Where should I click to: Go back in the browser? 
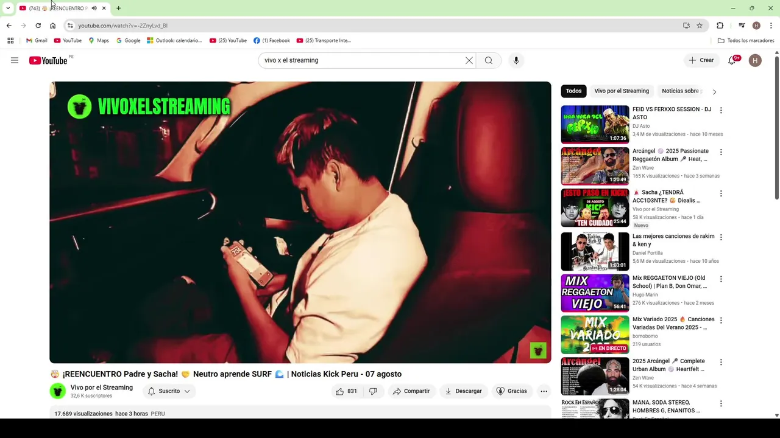coord(9,26)
